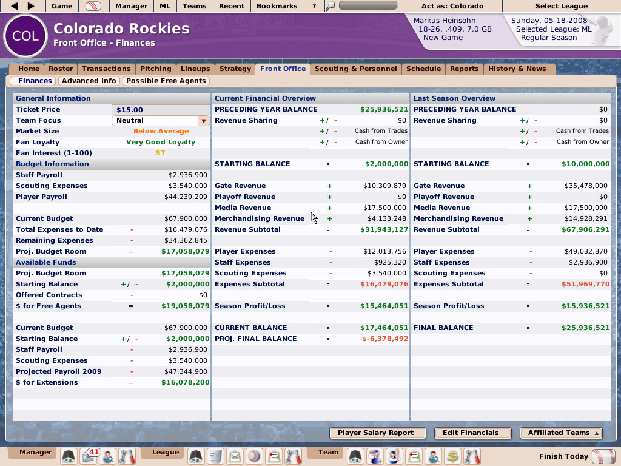Click the Ticket Price $15.00 field
Screen dimensions: 621x466
(x=161, y=110)
